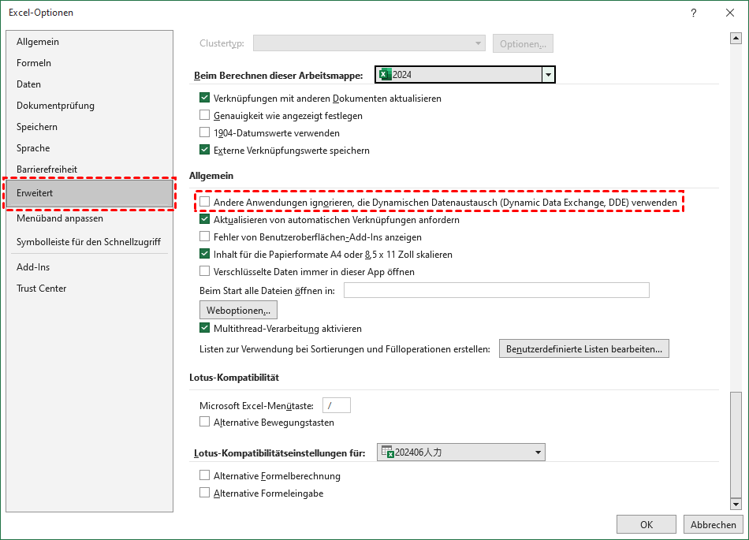Open the Trust Center section
749x540 pixels.
(x=41, y=288)
